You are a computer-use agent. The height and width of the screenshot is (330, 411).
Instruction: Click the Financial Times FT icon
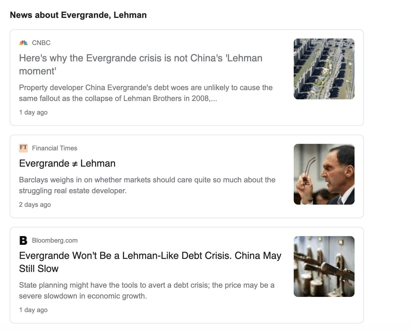coord(23,148)
